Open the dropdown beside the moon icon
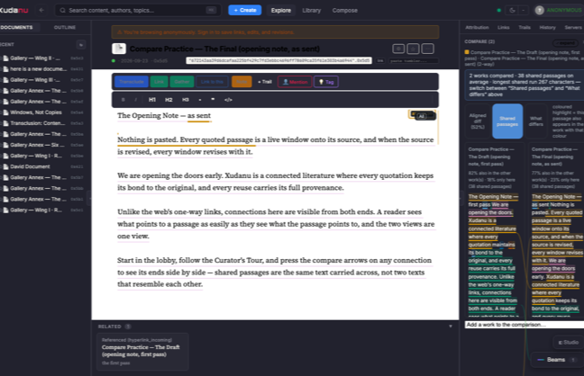 tap(524, 10)
